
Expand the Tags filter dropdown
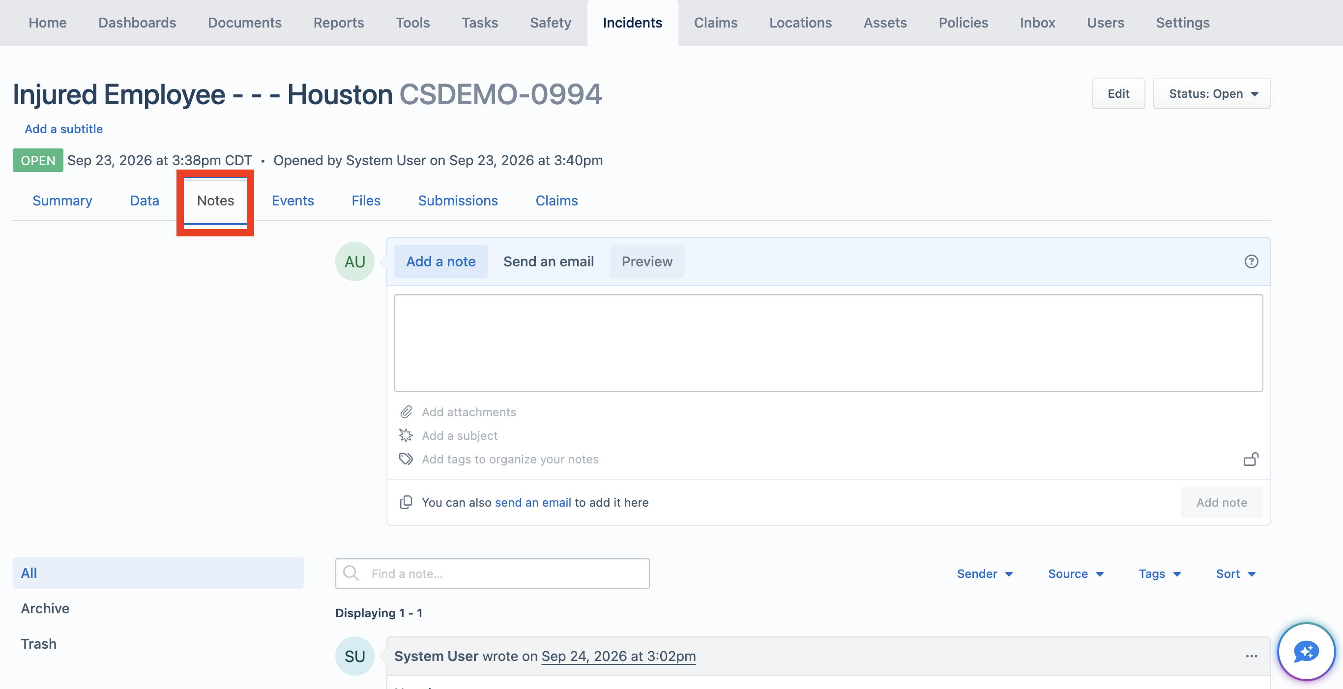pos(1160,574)
